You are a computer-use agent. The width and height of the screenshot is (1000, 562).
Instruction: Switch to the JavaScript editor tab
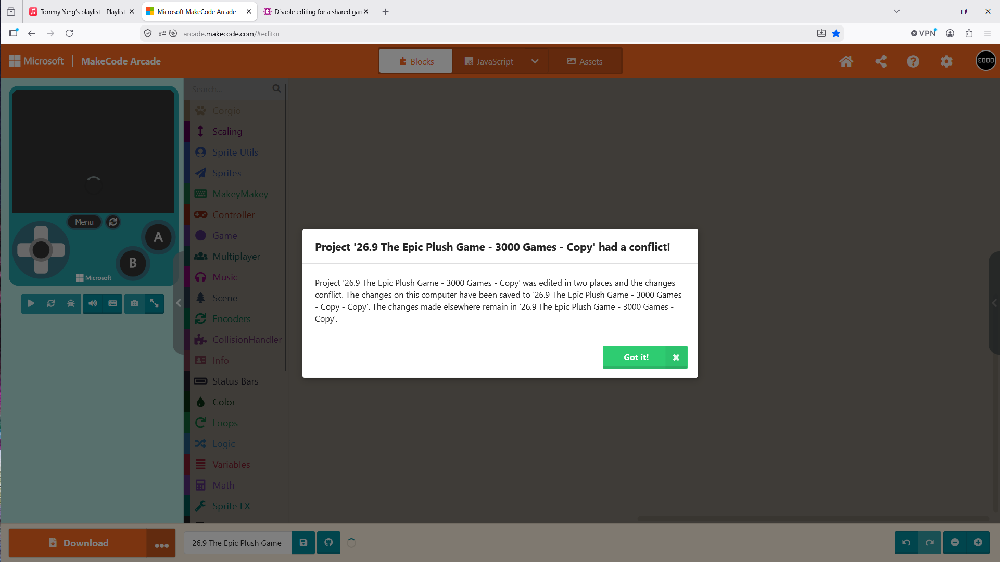489,61
